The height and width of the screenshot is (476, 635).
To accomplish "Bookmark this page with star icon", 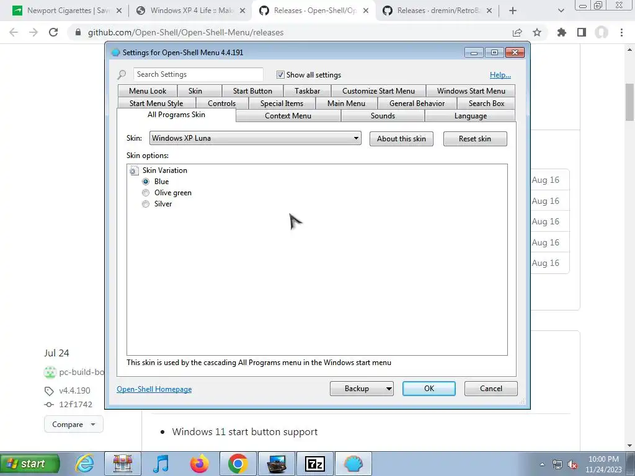I will click(537, 32).
